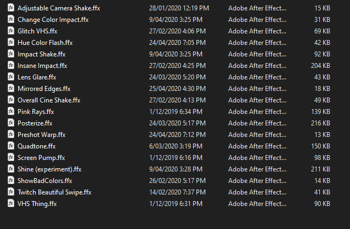Click the Glitch VHS.ffx preset icon
The image size is (350, 229).
point(10,31)
